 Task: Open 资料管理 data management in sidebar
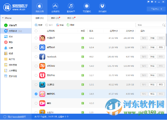[11, 65]
